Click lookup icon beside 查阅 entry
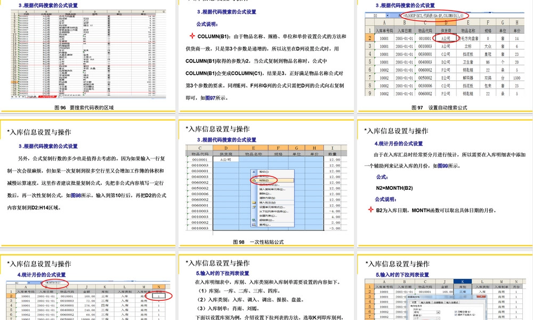Image resolution: width=533 pixels, height=320 pixels. 254,225
